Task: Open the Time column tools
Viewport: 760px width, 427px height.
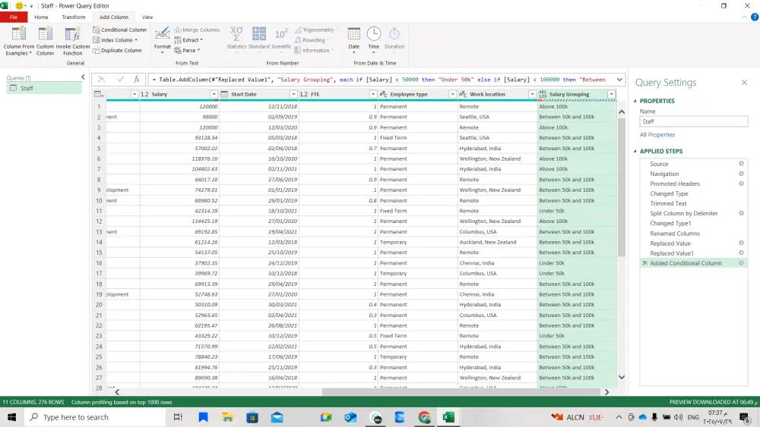Action: click(x=373, y=41)
